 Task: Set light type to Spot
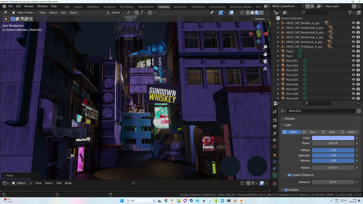pos(329,132)
